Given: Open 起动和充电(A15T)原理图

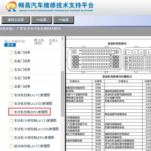Looking at the screenshot, I should (32, 146).
